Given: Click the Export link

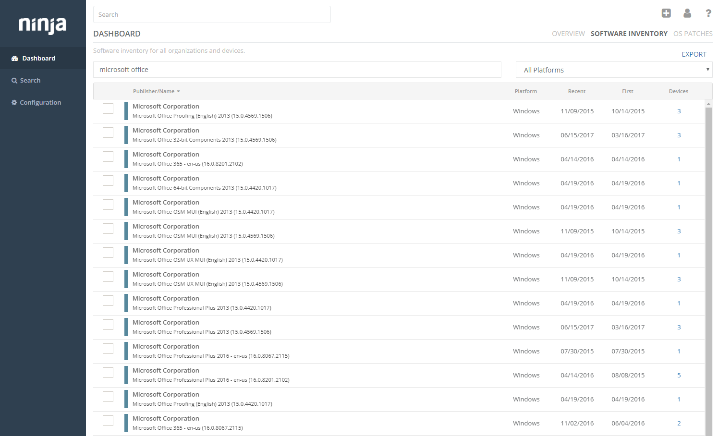Looking at the screenshot, I should click(694, 54).
